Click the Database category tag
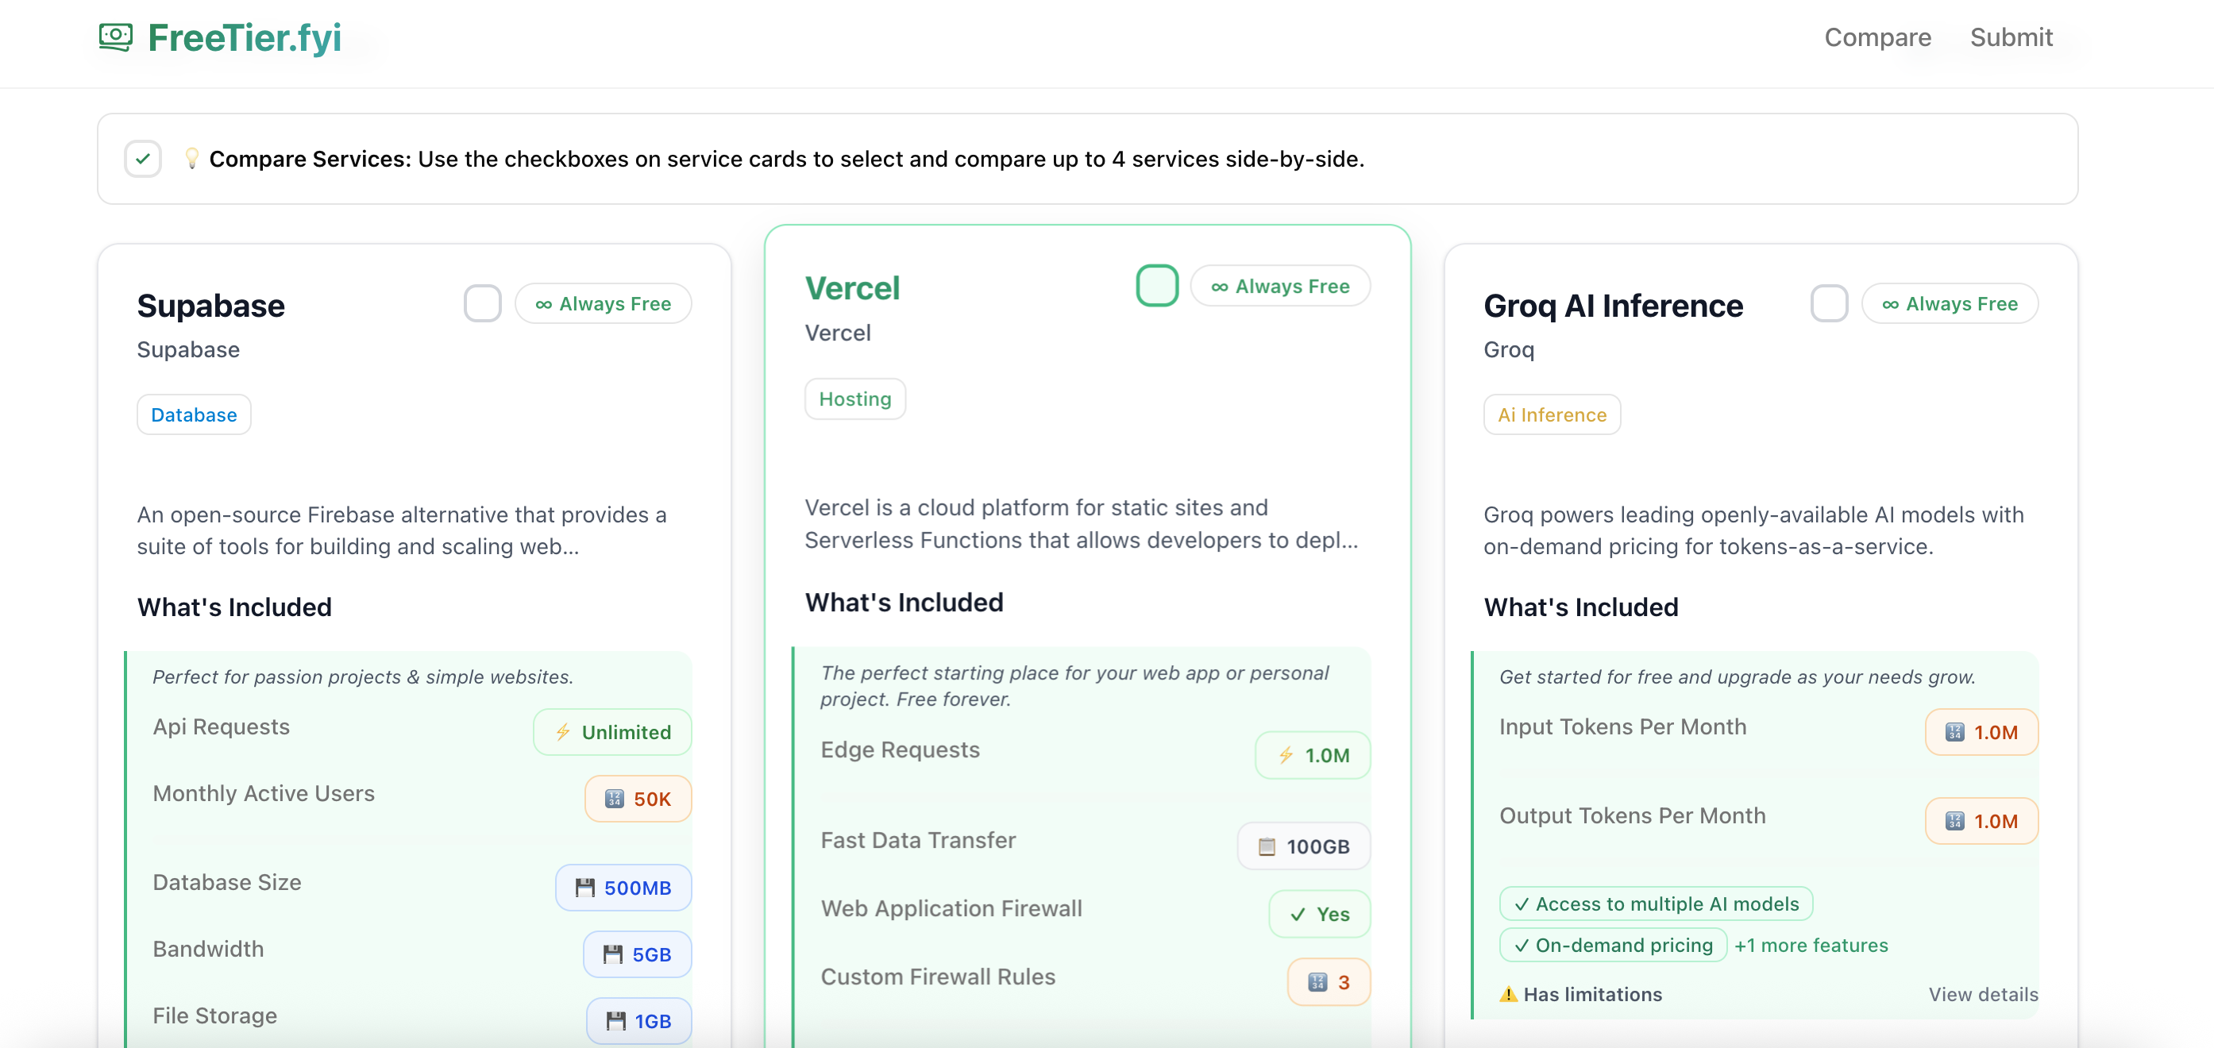 coord(194,415)
